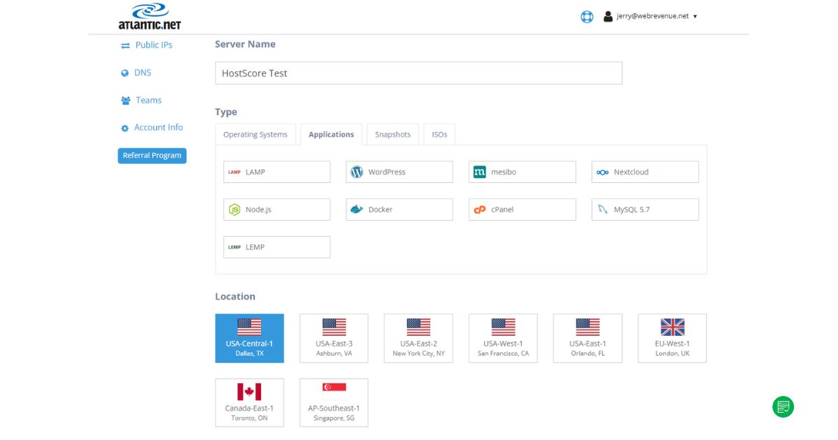Image resolution: width=838 pixels, height=440 pixels.
Task: Choose the Nextcloud application
Action: [x=645, y=172]
